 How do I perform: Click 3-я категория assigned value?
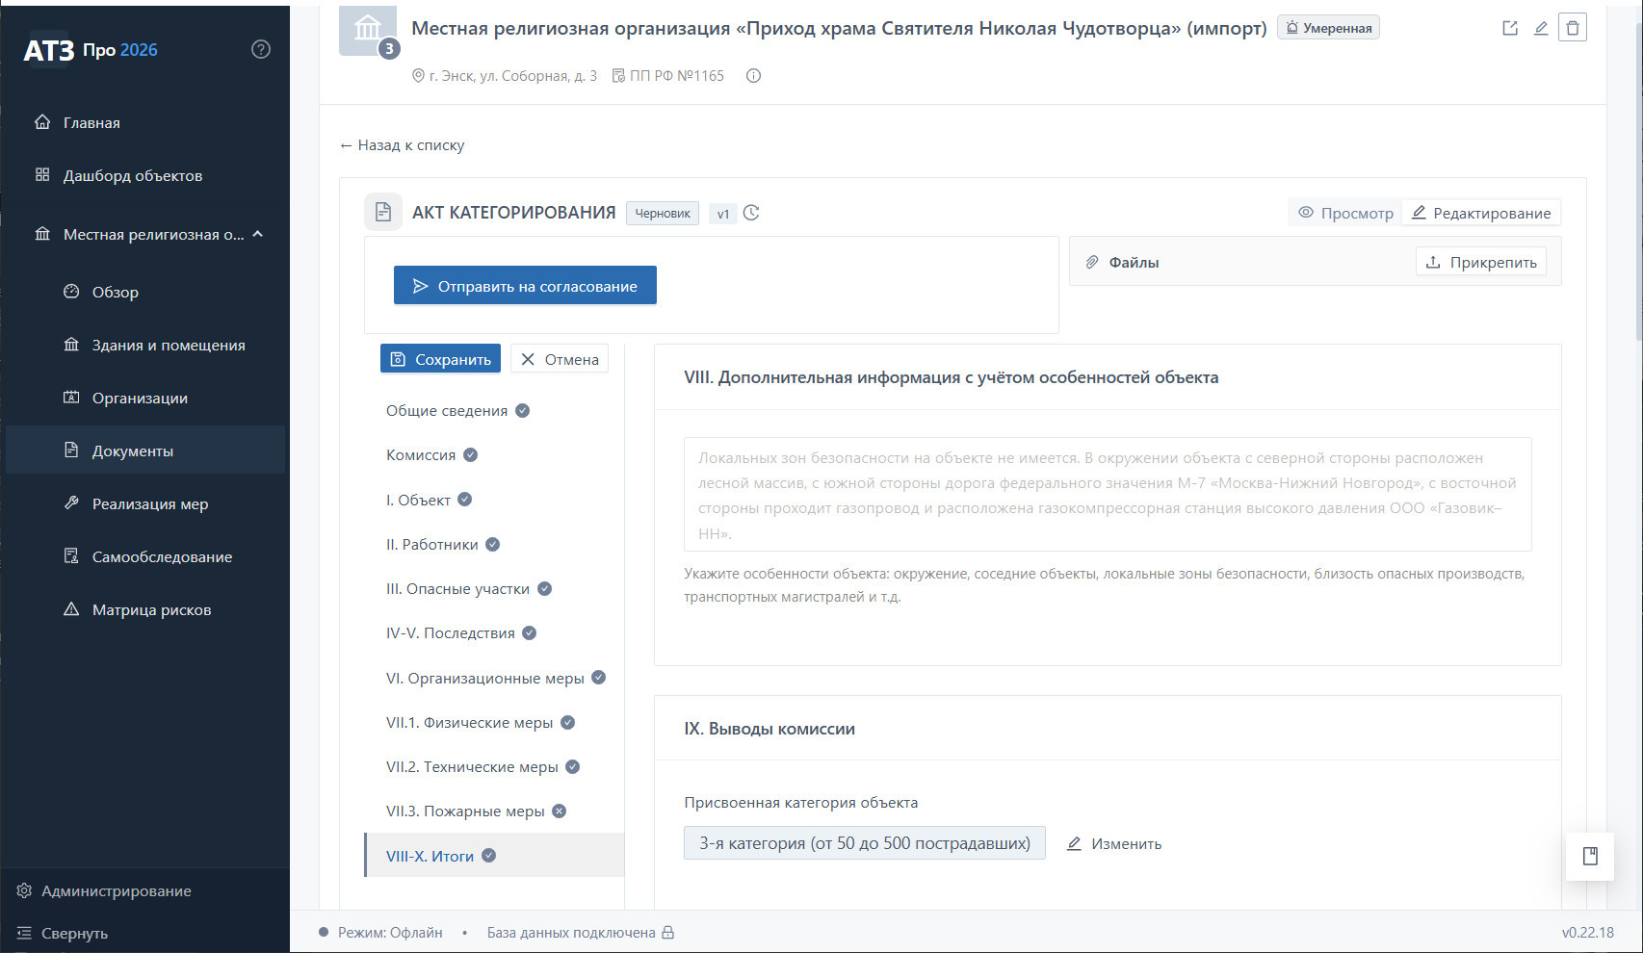click(865, 843)
